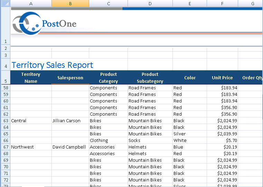Select row 58 header
The image size is (263, 187).
click(6, 88)
